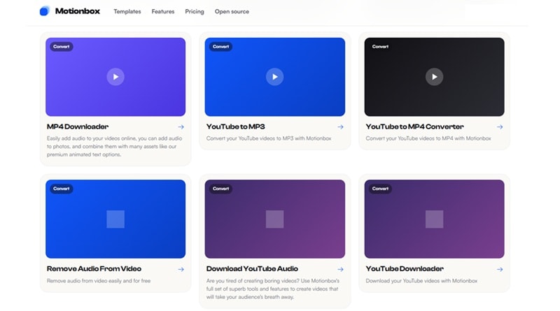Go to the Features page
Viewport: 560px width, 311px height.
163,11
